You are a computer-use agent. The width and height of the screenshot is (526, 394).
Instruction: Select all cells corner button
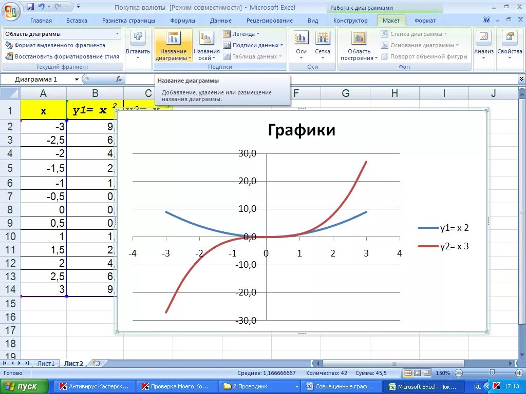coord(10,93)
